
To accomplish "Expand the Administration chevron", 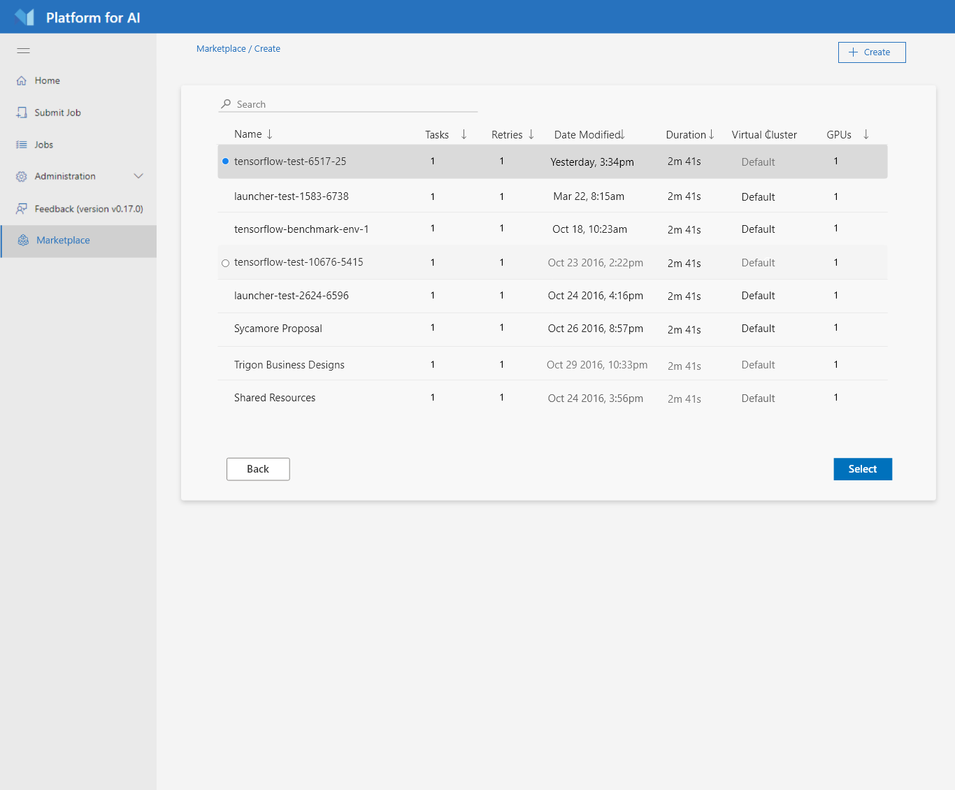I will point(138,176).
